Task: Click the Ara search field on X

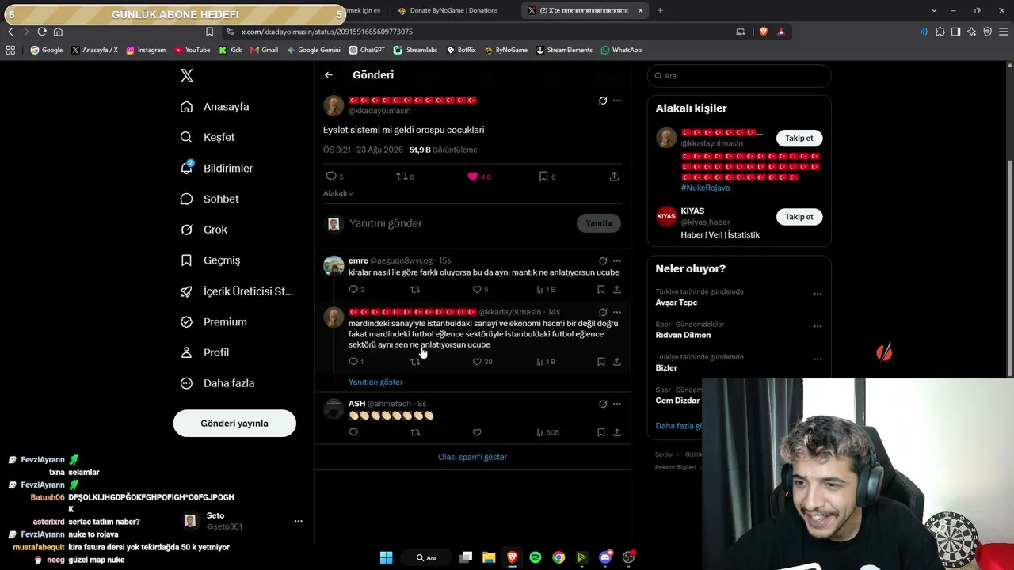Action: pyautogui.click(x=739, y=76)
